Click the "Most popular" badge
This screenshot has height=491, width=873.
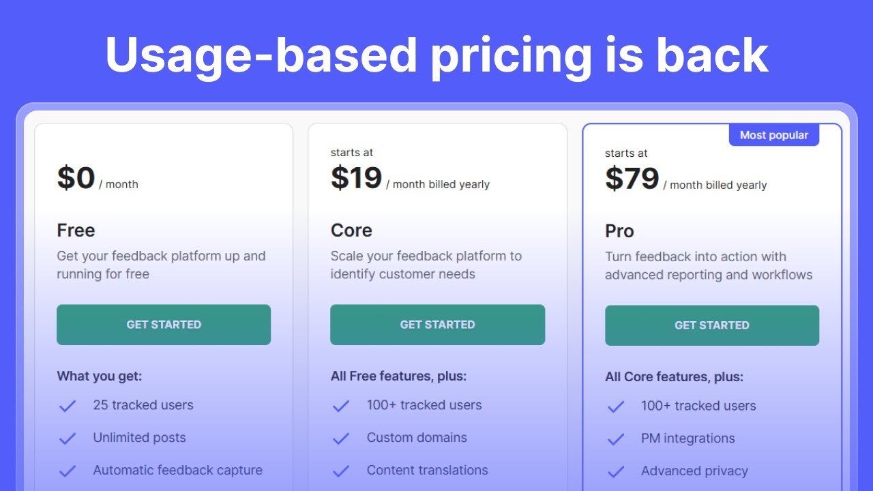tap(774, 135)
